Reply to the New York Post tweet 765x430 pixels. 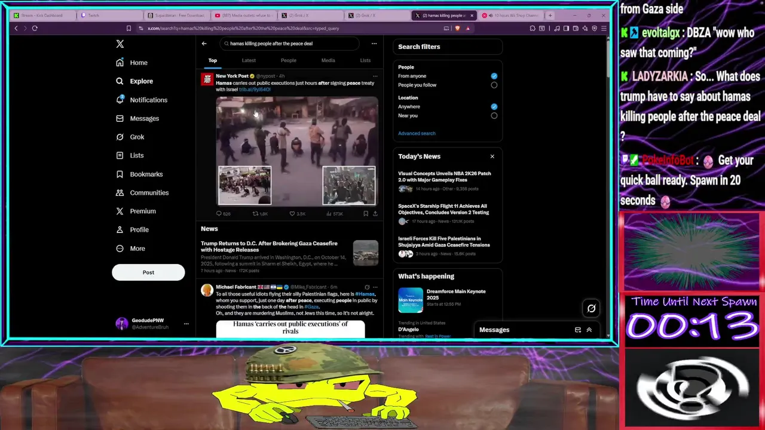click(219, 213)
